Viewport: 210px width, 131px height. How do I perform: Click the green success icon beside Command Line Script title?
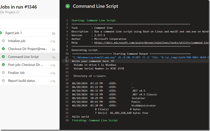point(68,6)
